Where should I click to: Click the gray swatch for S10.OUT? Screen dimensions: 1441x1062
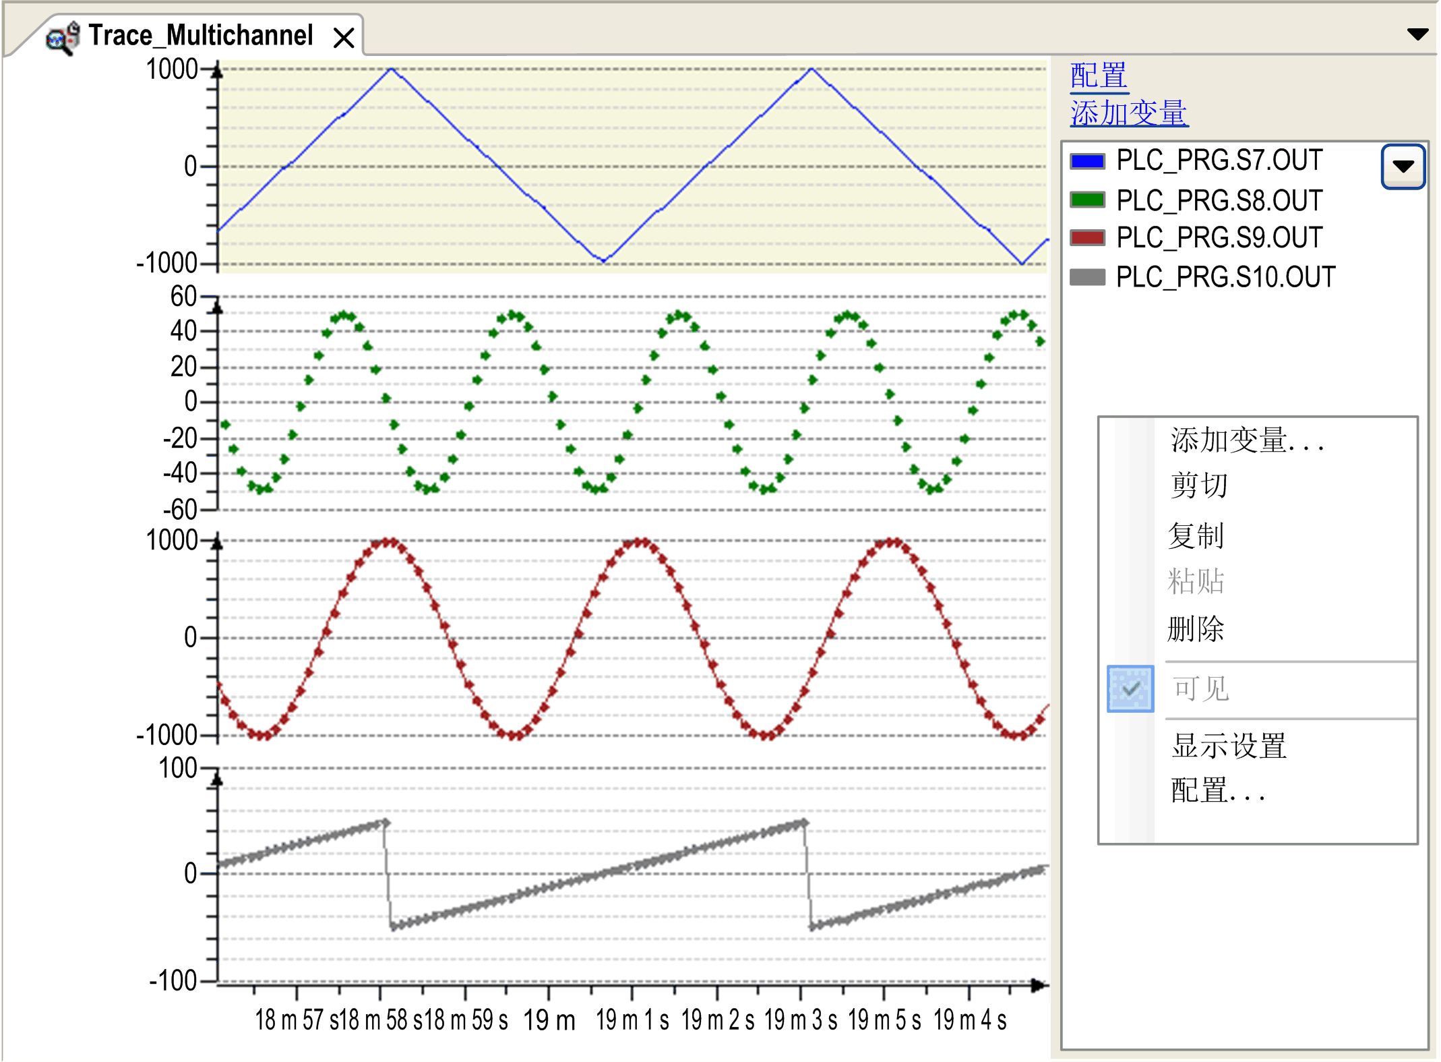click(1087, 277)
